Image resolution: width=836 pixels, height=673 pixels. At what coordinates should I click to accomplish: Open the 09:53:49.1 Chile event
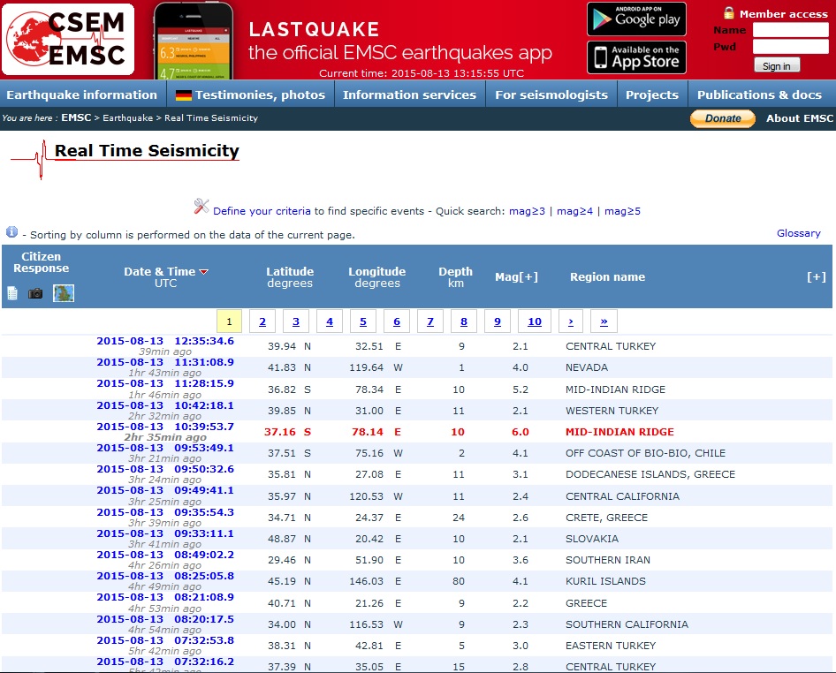click(165, 448)
